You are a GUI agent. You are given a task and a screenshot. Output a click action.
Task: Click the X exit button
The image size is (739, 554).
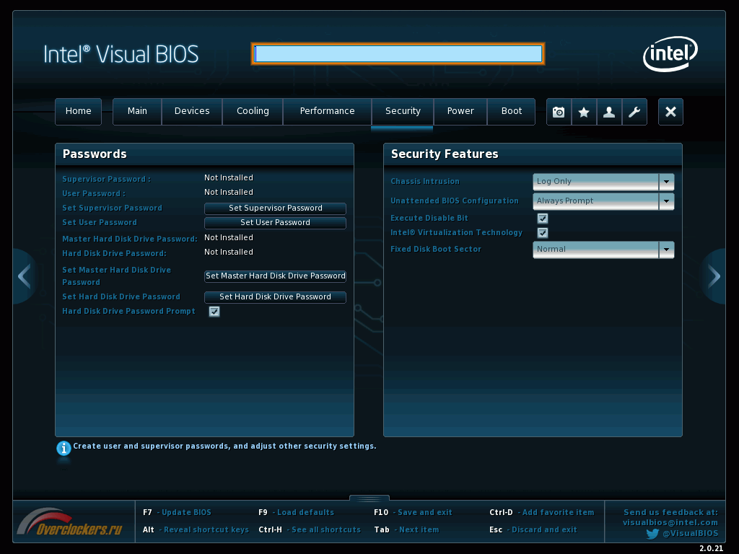point(670,112)
